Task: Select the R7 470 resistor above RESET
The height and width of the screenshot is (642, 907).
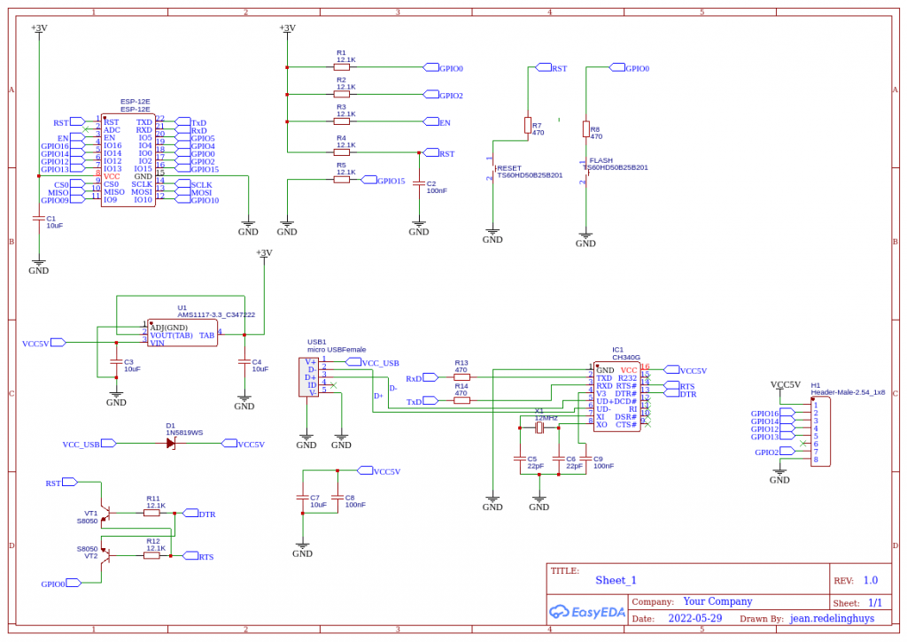Action: point(528,126)
